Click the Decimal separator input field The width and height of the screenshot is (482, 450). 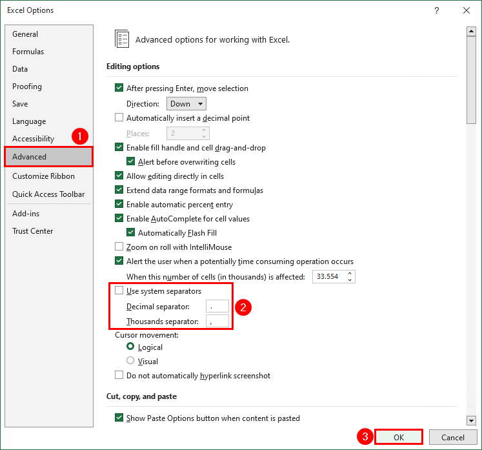pyautogui.click(x=217, y=307)
